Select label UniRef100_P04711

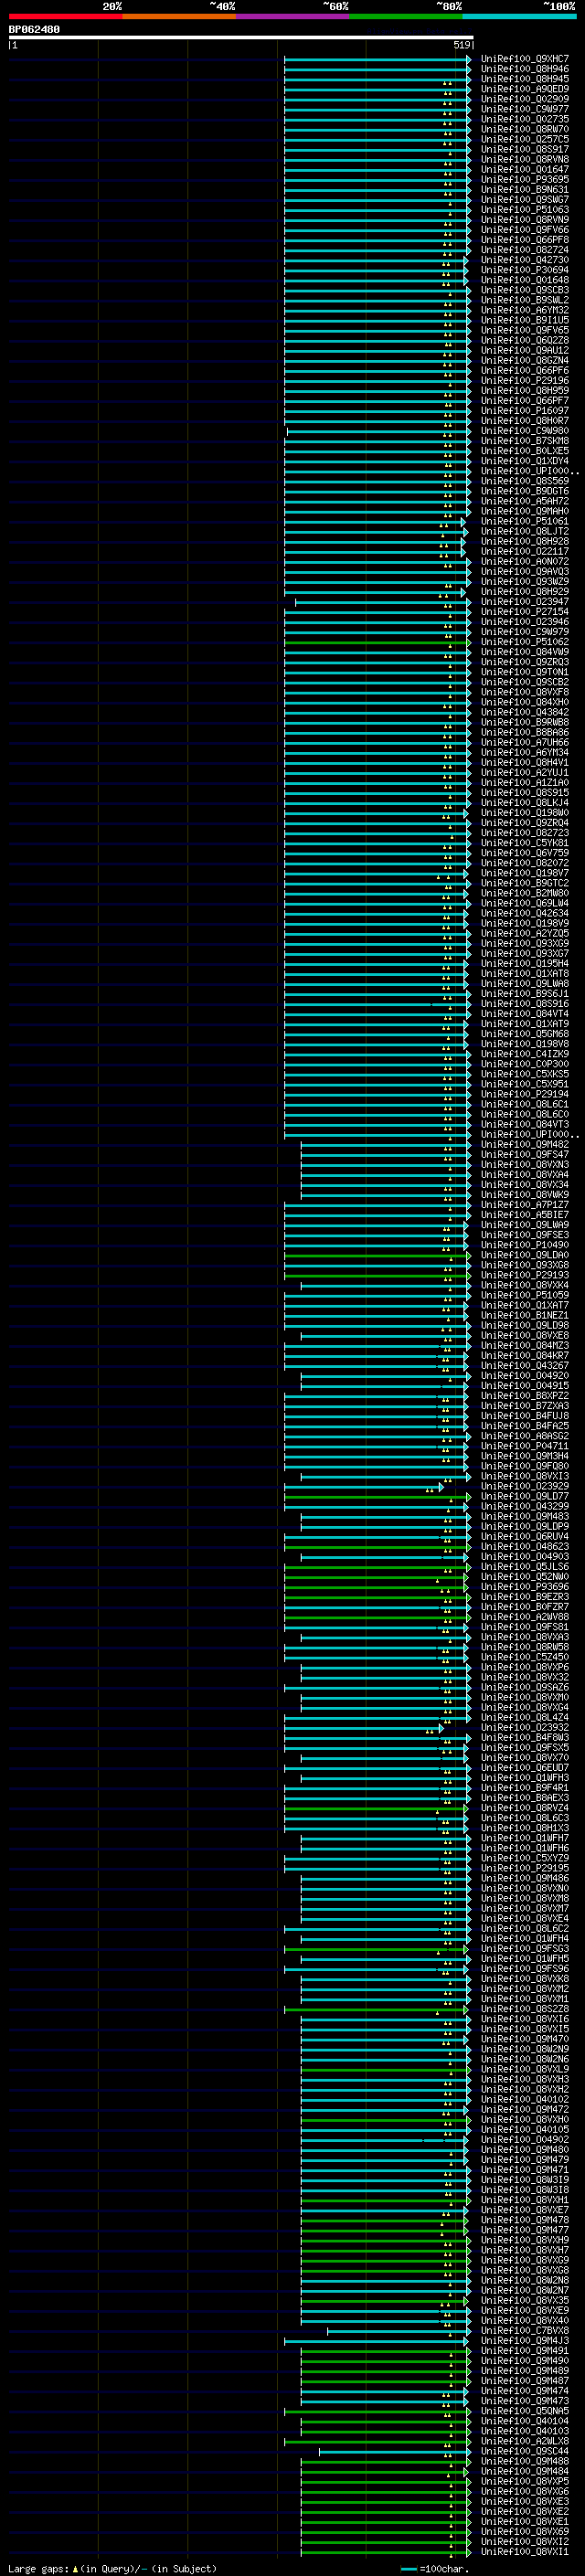pyautogui.click(x=525, y=1446)
